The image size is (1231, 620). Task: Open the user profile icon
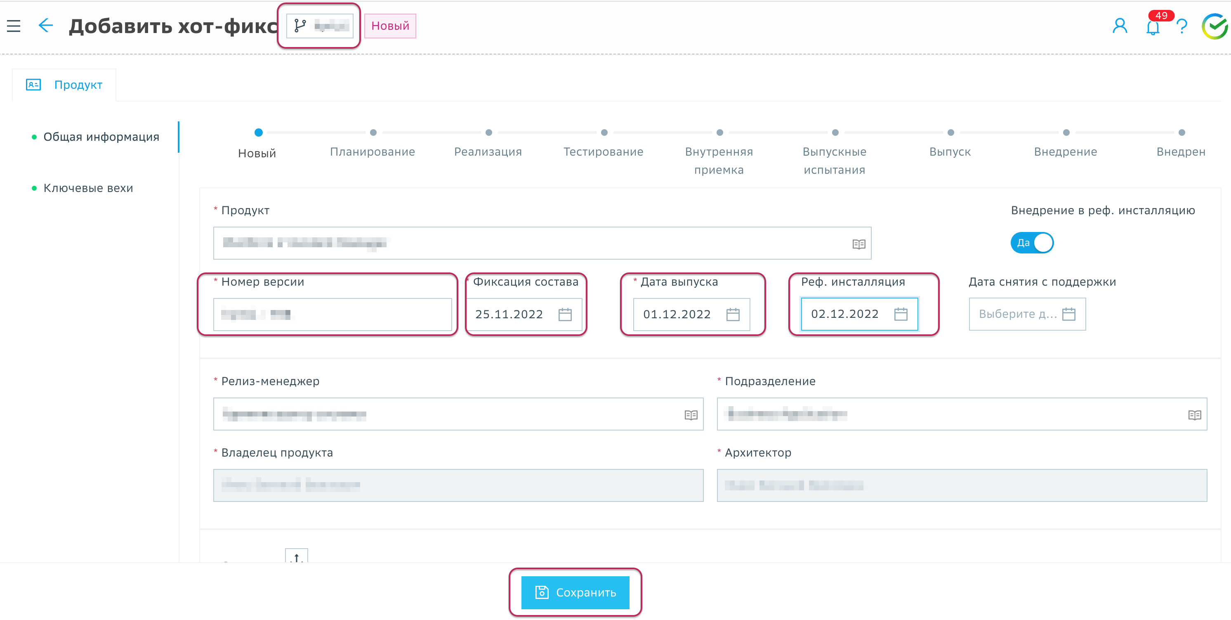1119,26
